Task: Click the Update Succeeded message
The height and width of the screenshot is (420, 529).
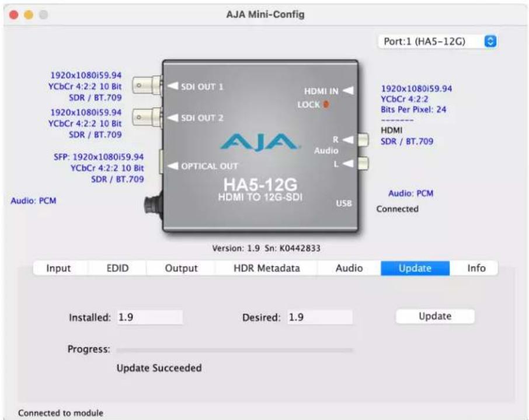Action: coord(159,367)
